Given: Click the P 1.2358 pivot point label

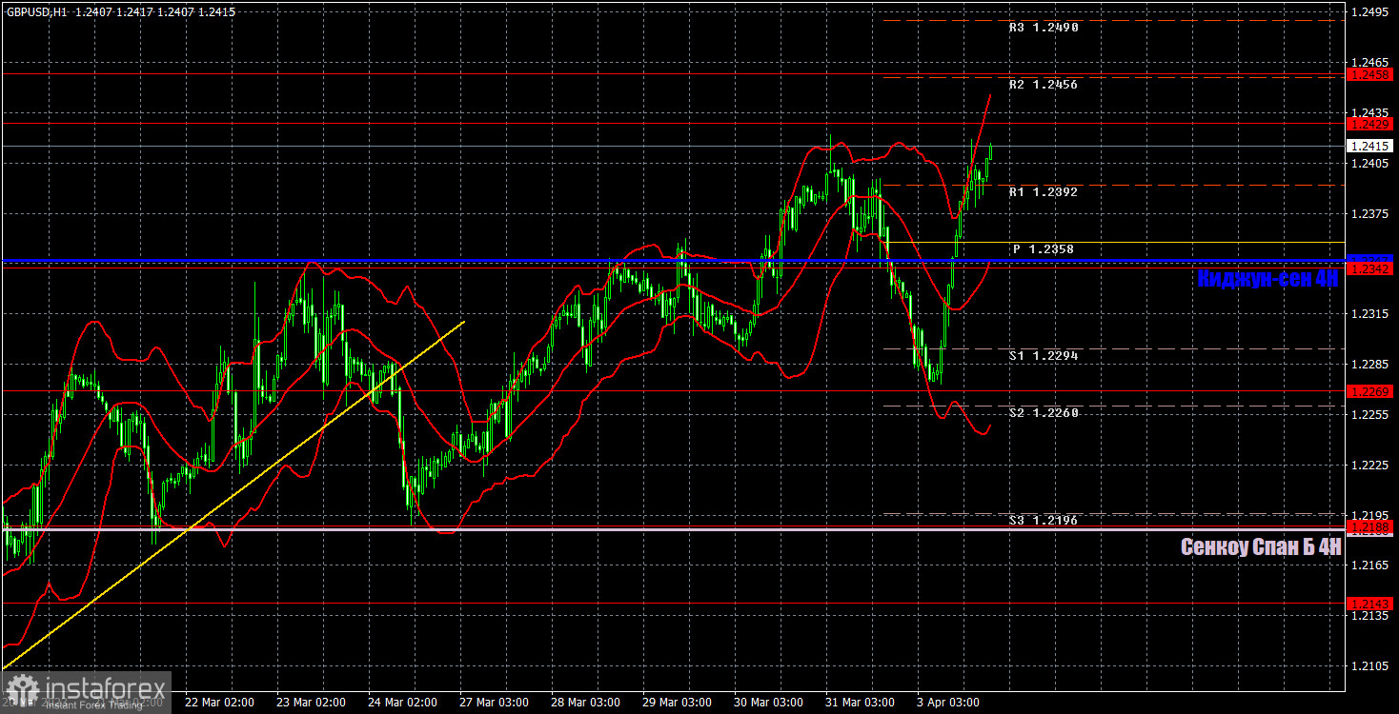Looking at the screenshot, I should pos(1044,248).
